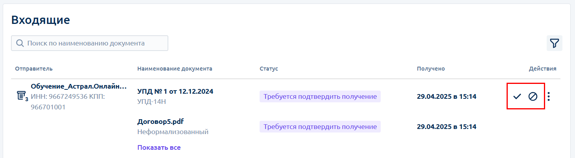The height and width of the screenshot is (158, 575).
Task: Click the Входящие section heading
Action: pyautogui.click(x=41, y=20)
